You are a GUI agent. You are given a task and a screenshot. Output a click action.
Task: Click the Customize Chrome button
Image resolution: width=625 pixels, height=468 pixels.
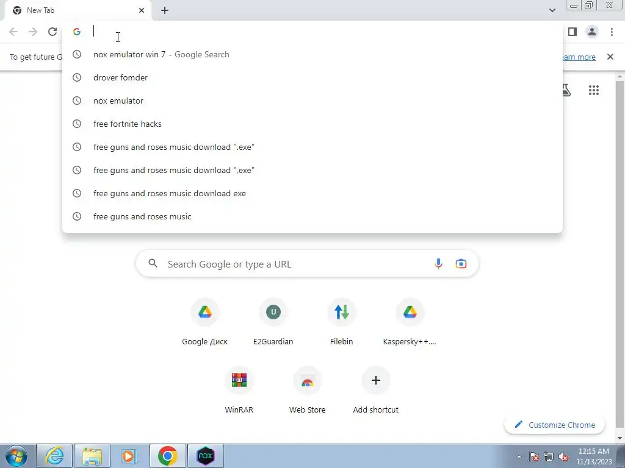coord(554,425)
